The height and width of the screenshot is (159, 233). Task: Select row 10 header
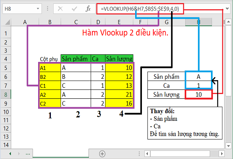point(6,112)
